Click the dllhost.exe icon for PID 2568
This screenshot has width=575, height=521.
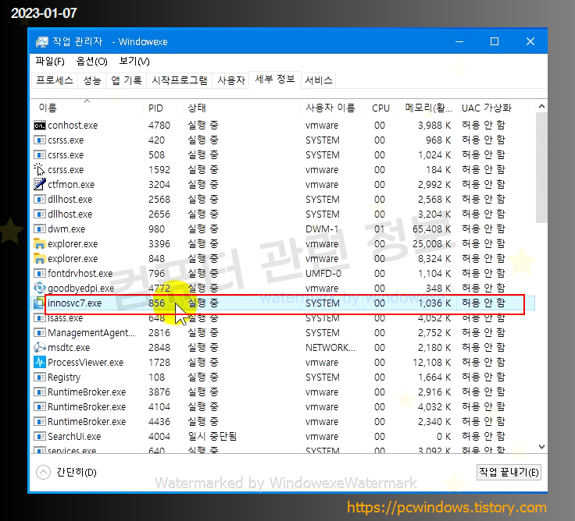click(40, 200)
